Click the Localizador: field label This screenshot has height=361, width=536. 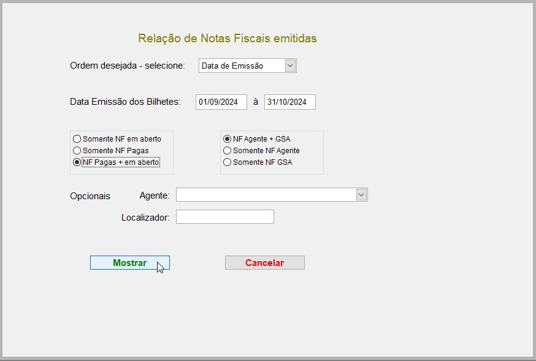click(145, 217)
